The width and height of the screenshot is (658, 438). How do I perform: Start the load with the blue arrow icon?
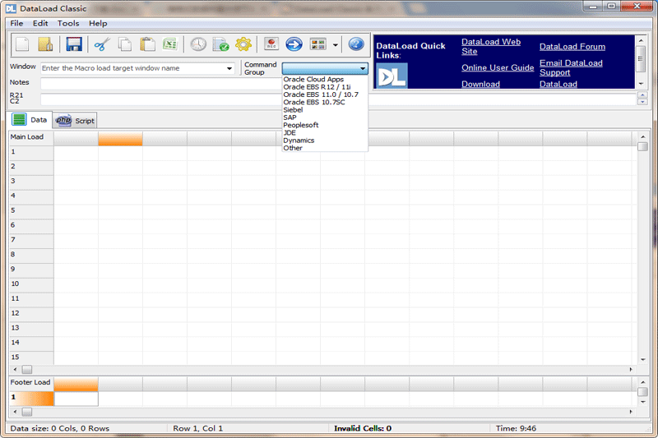[294, 44]
